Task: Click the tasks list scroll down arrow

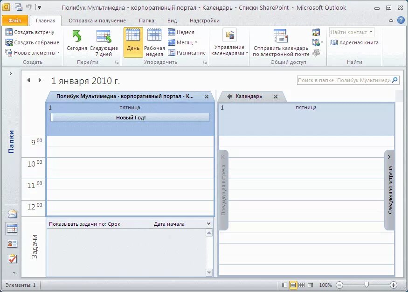Action: (x=209, y=272)
